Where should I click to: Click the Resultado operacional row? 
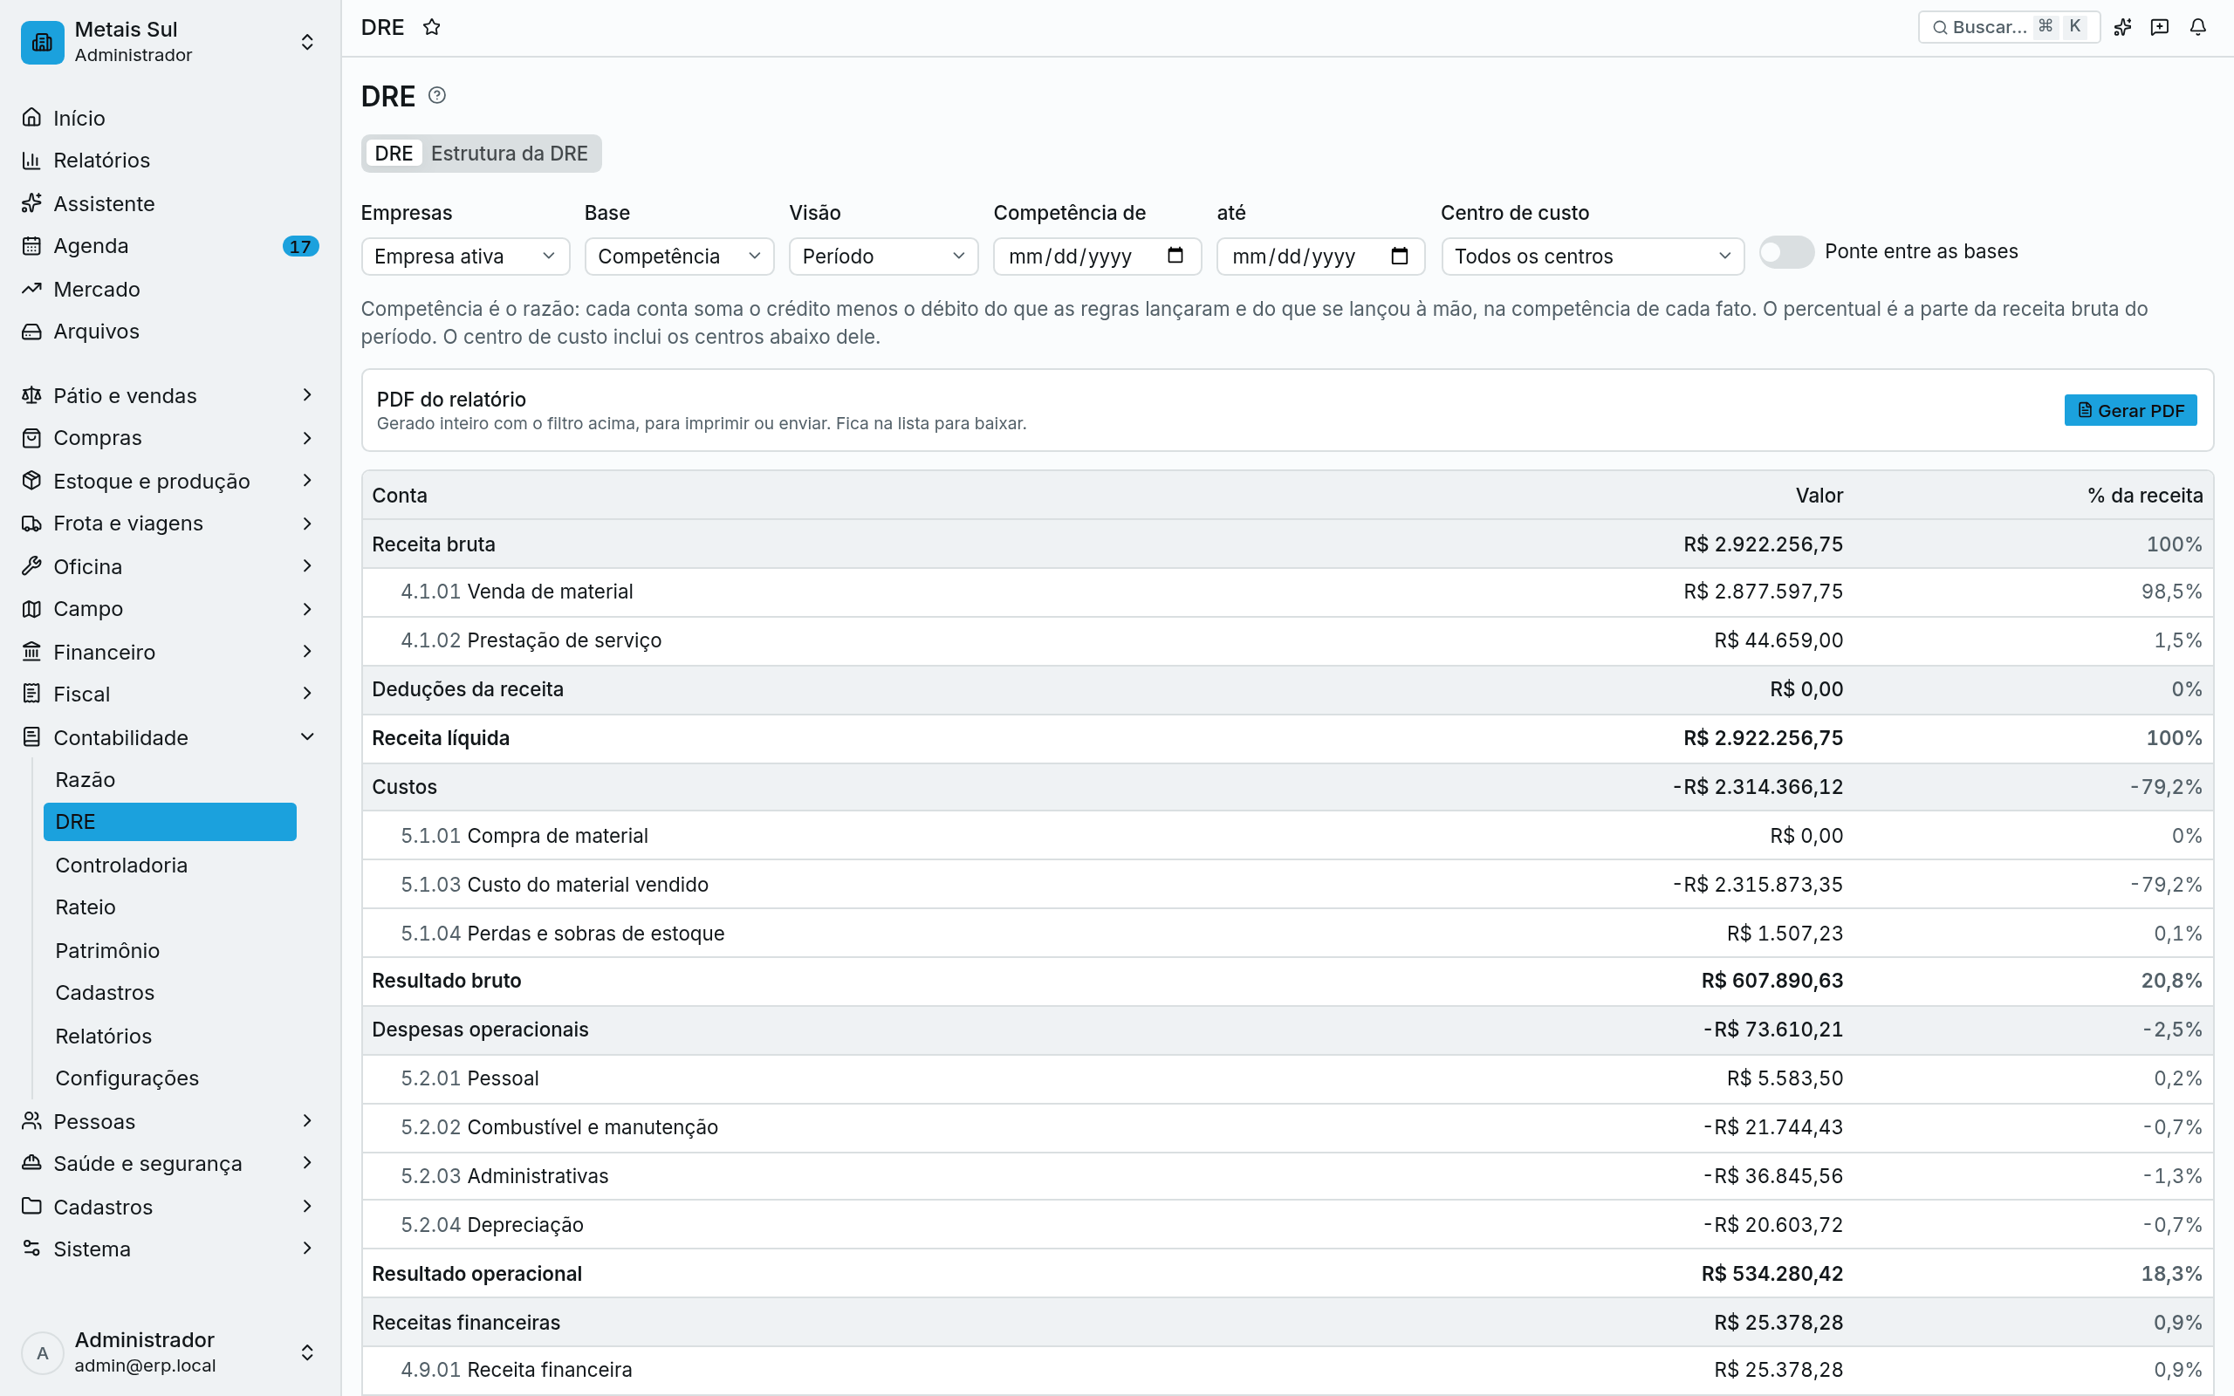click(x=1287, y=1273)
